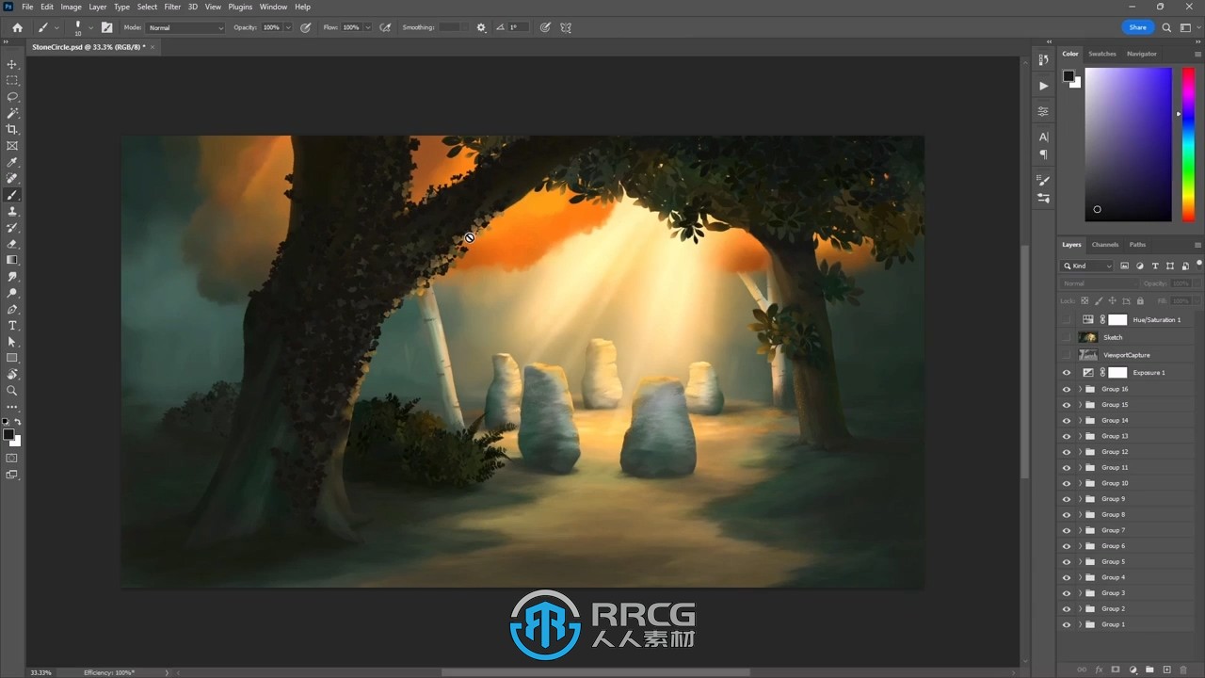This screenshot has width=1205, height=678.
Task: Switch to the Swatches tab
Action: pos(1102,54)
